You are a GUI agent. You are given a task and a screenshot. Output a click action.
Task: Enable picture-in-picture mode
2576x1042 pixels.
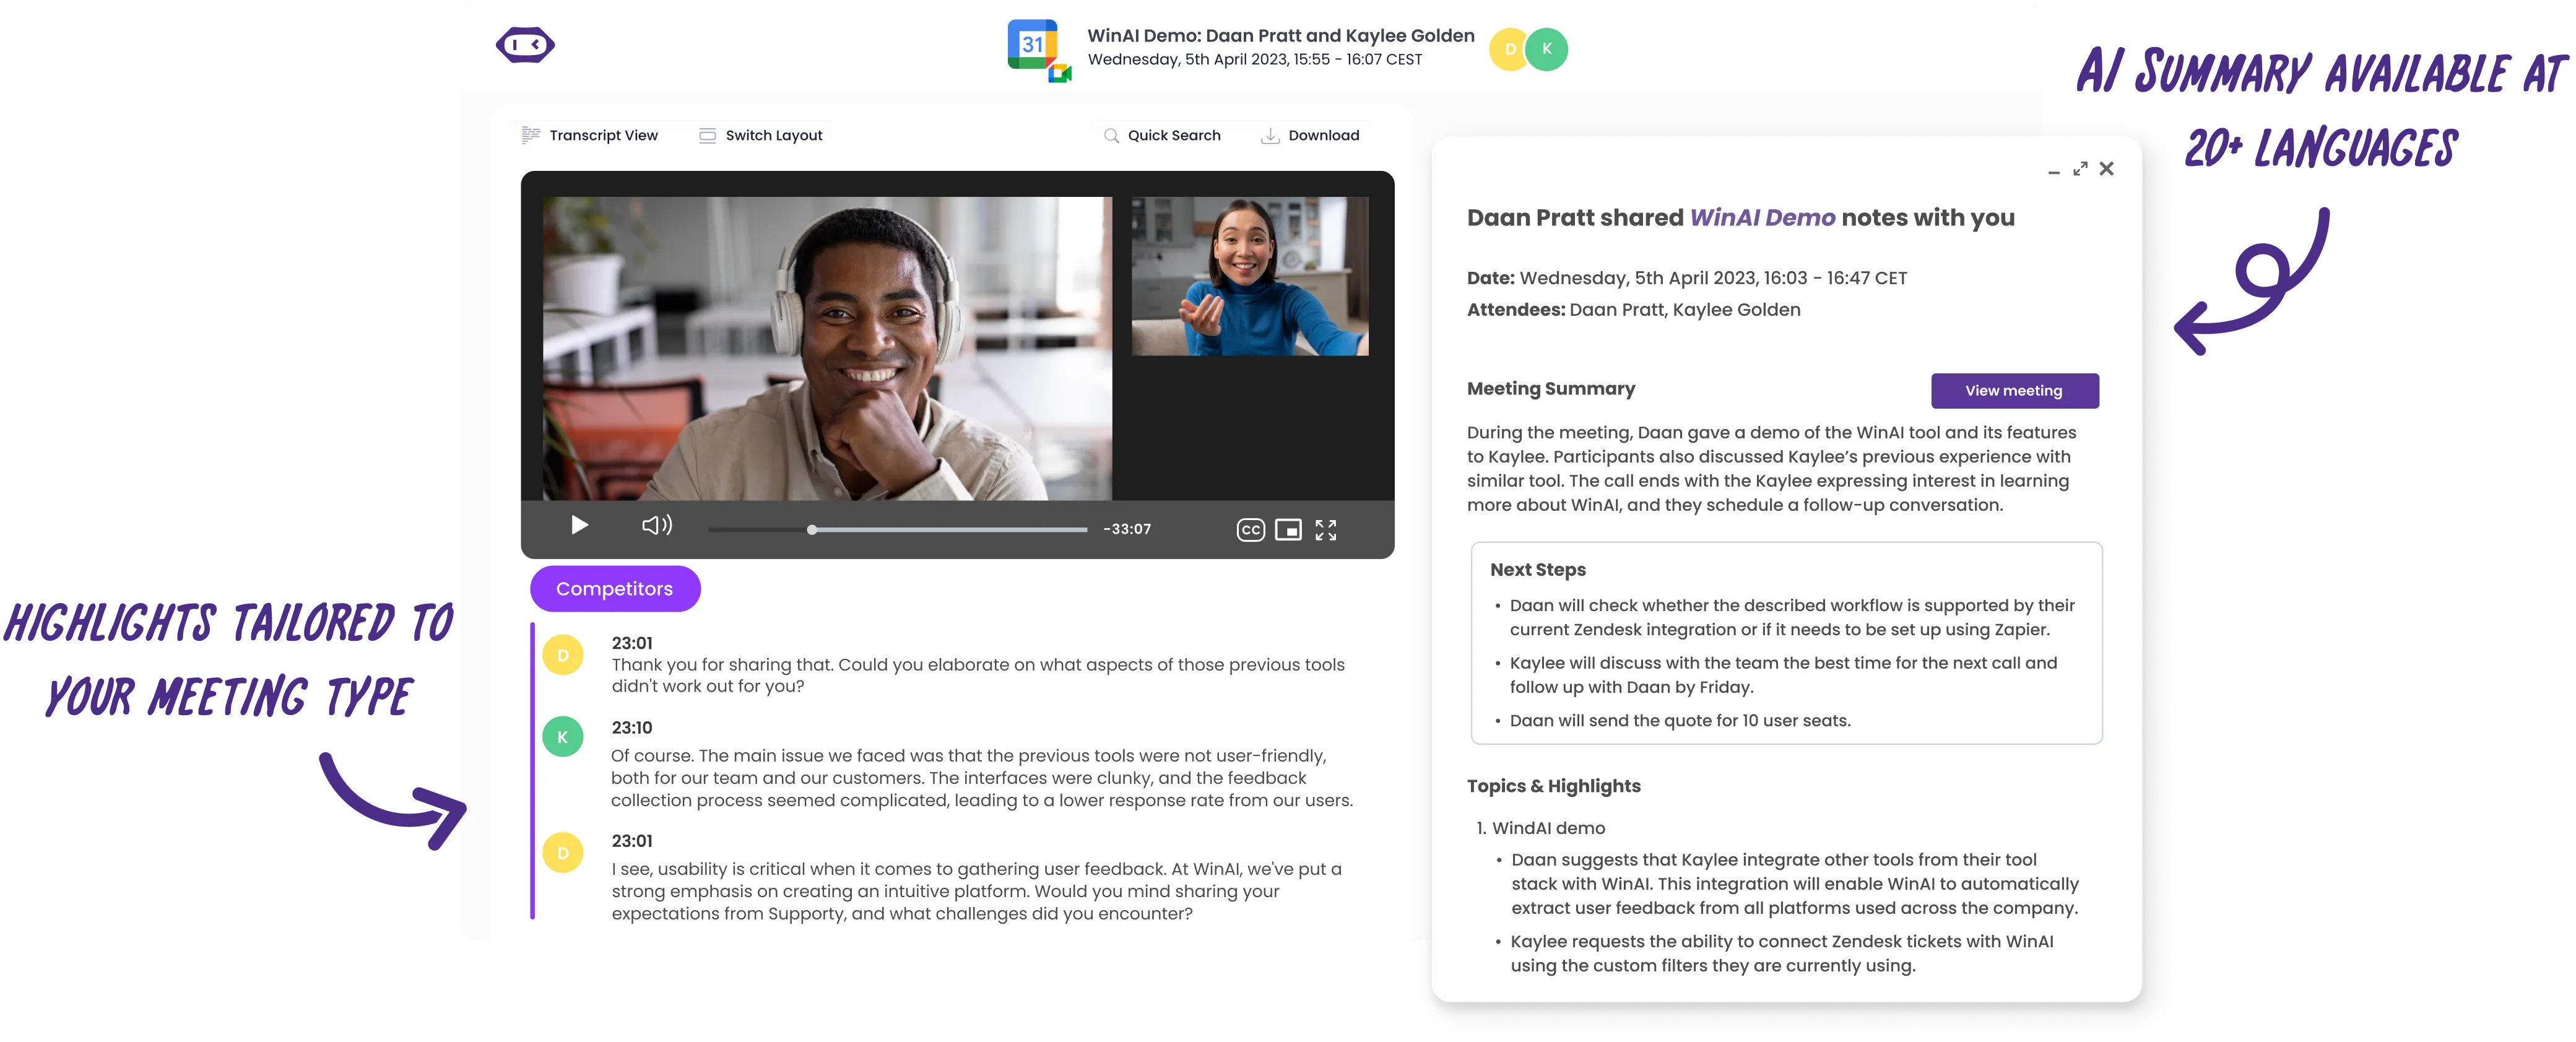coord(1288,530)
